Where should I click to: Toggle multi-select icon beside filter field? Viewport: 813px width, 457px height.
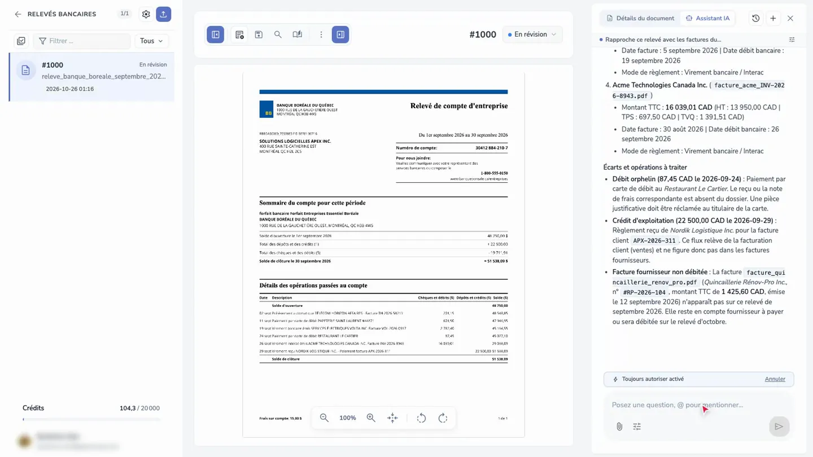pyautogui.click(x=21, y=41)
